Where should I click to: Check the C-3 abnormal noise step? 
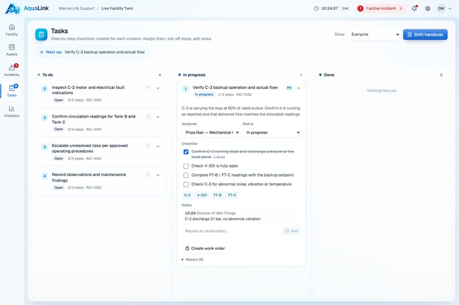point(186,185)
